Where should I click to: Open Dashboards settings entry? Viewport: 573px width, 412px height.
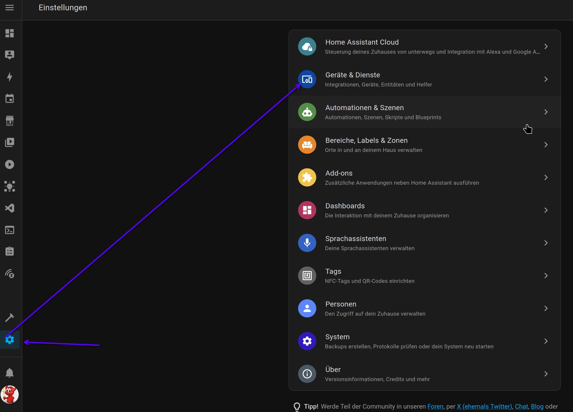point(425,210)
